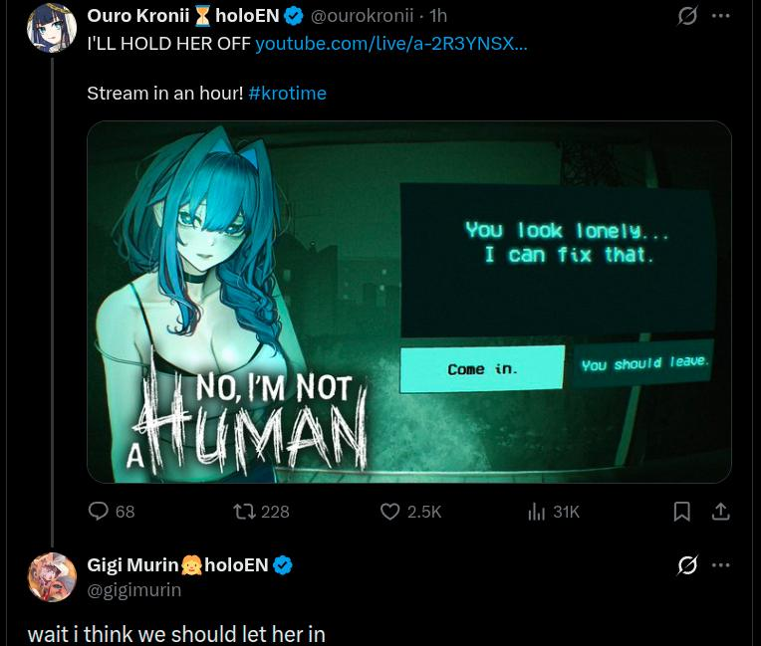Open Grok icon on Kronii's tweet
The width and height of the screenshot is (761, 646).
pos(687,16)
